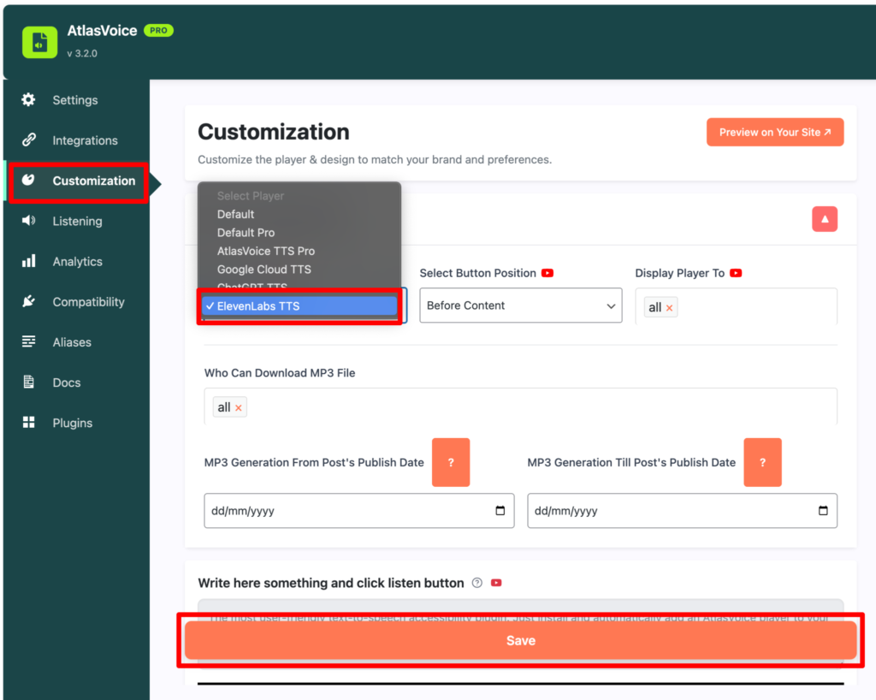The width and height of the screenshot is (876, 700).
Task: Go to the Analytics page
Action: [x=78, y=262]
